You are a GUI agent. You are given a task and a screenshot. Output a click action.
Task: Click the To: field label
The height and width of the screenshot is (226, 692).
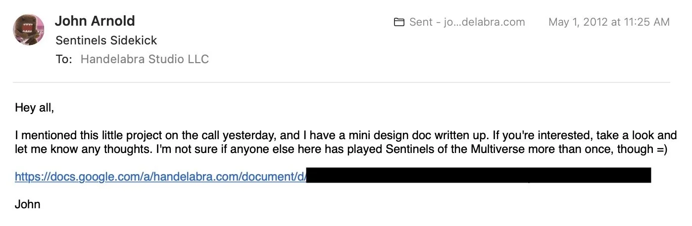click(64, 59)
